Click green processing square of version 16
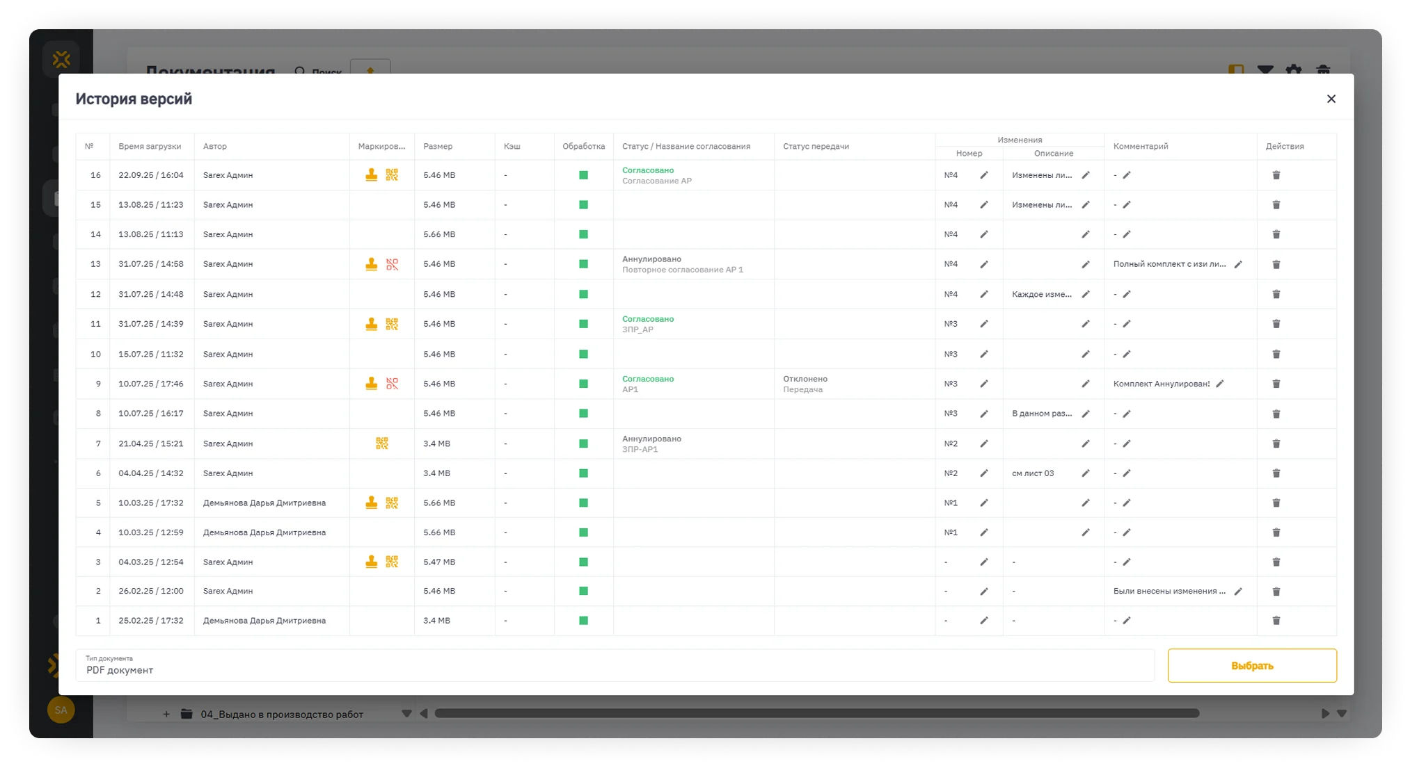1410x766 pixels. tap(583, 175)
